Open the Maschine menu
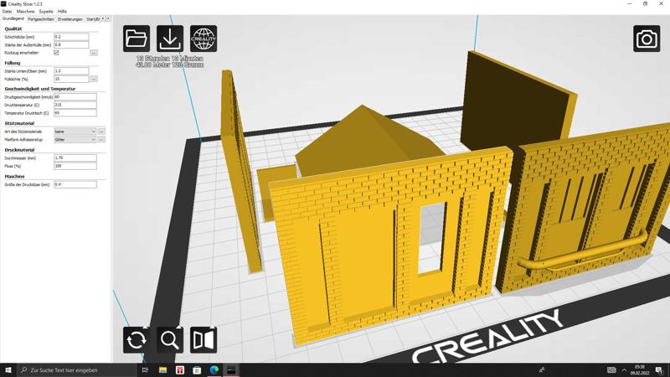Viewport: 670px width, 377px height. (26, 12)
